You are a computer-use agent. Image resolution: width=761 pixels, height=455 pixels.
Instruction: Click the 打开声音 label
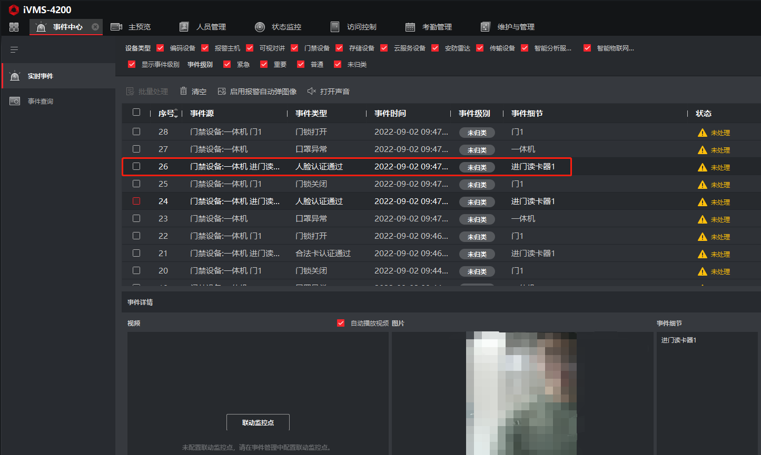335,92
